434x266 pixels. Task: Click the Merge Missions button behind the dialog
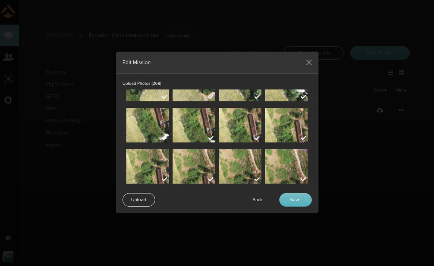(x=314, y=53)
